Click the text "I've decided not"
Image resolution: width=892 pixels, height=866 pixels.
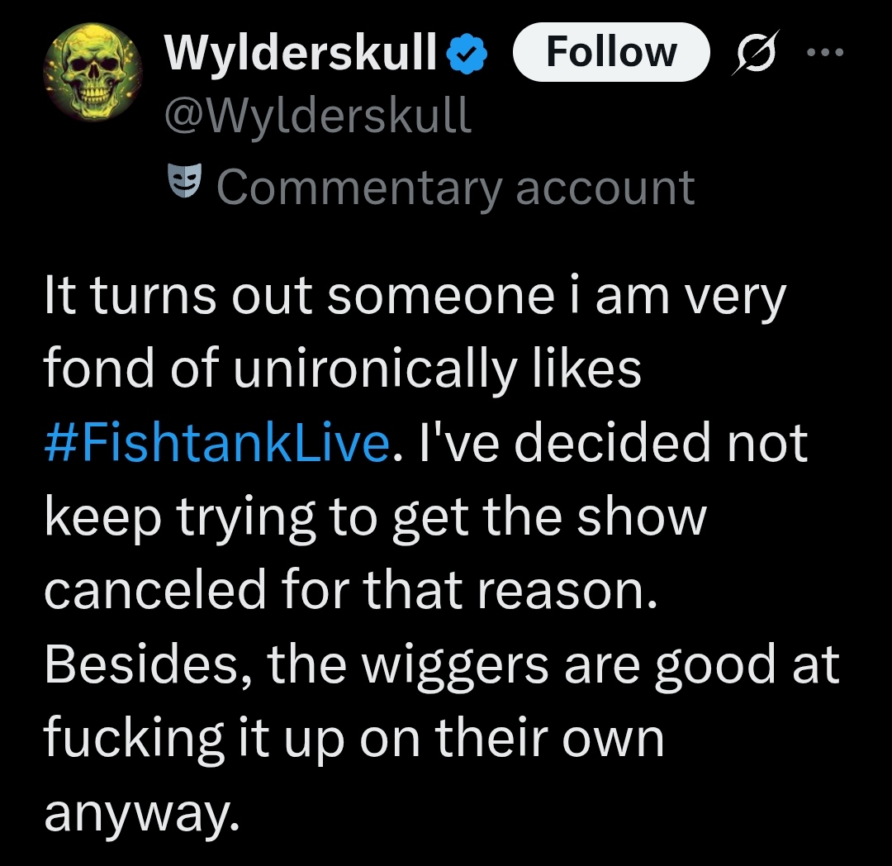[x=613, y=443]
